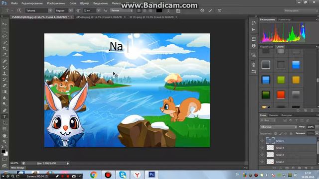Switch to the Каналы tab

pyautogui.click(x=274, y=115)
